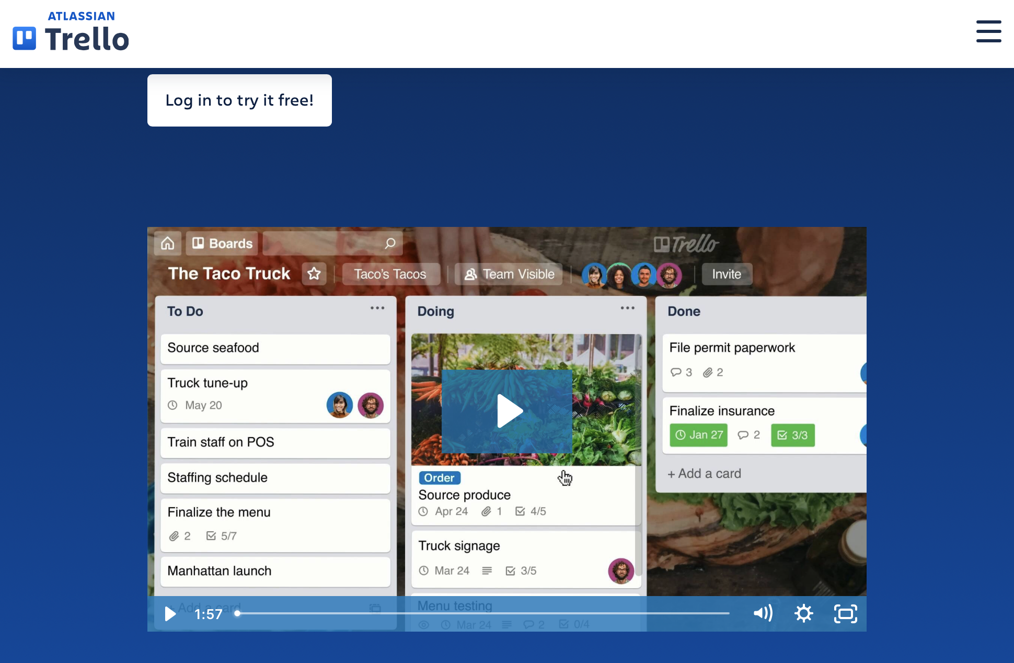
Task: Open the hamburger navigation menu
Action: coord(988,32)
